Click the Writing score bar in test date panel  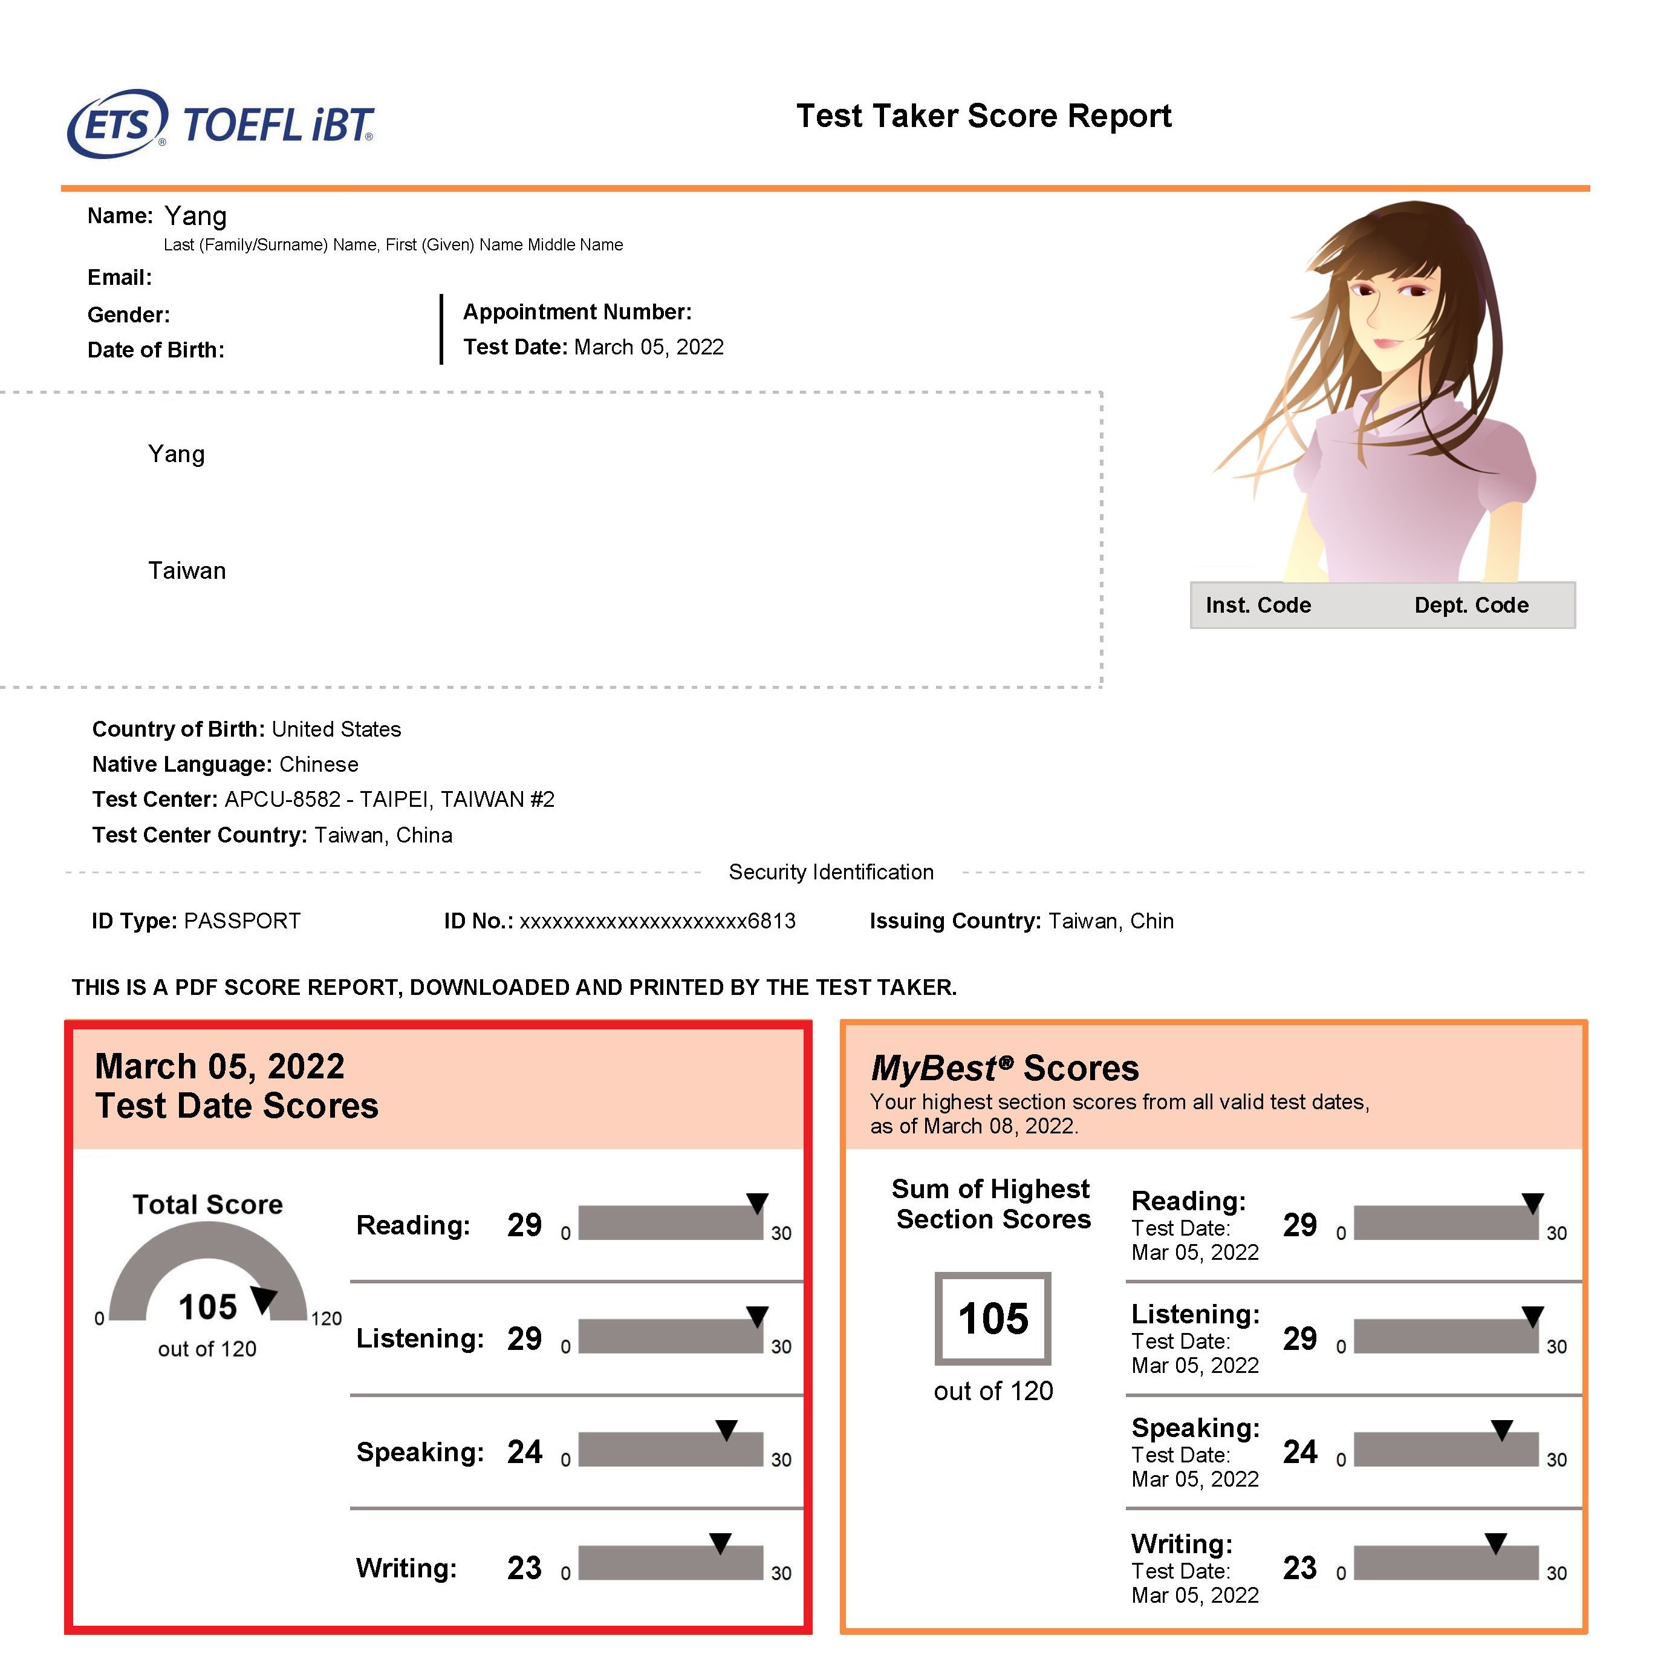[671, 1563]
